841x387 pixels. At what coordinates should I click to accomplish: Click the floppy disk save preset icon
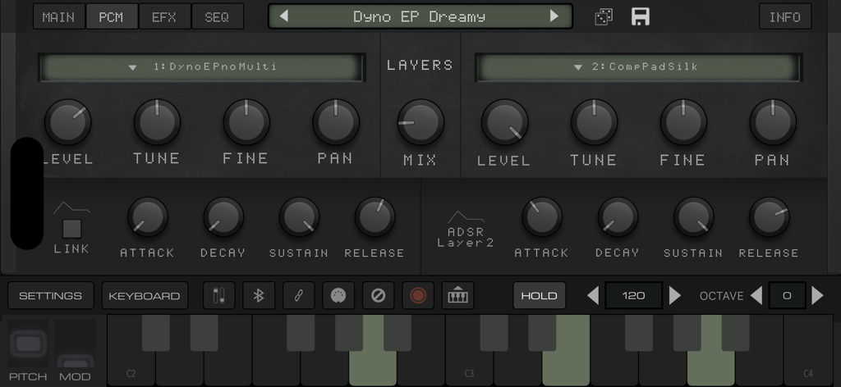click(641, 16)
